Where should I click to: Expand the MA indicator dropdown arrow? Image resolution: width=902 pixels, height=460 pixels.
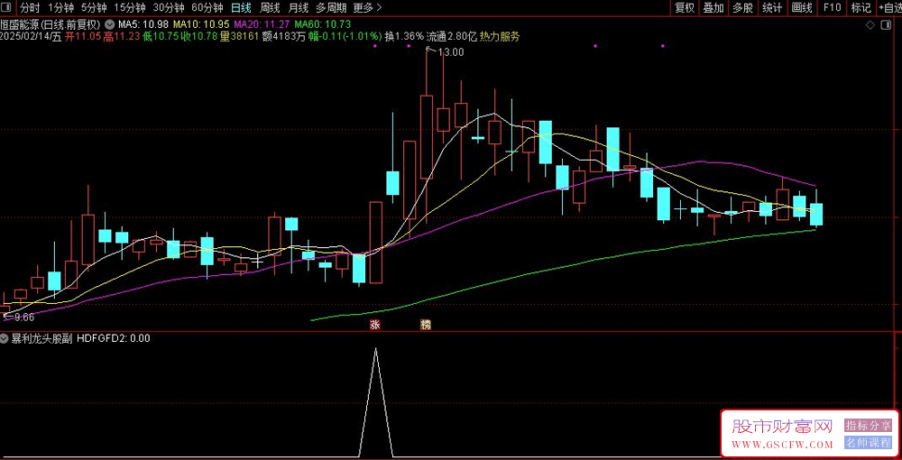pyautogui.click(x=110, y=23)
